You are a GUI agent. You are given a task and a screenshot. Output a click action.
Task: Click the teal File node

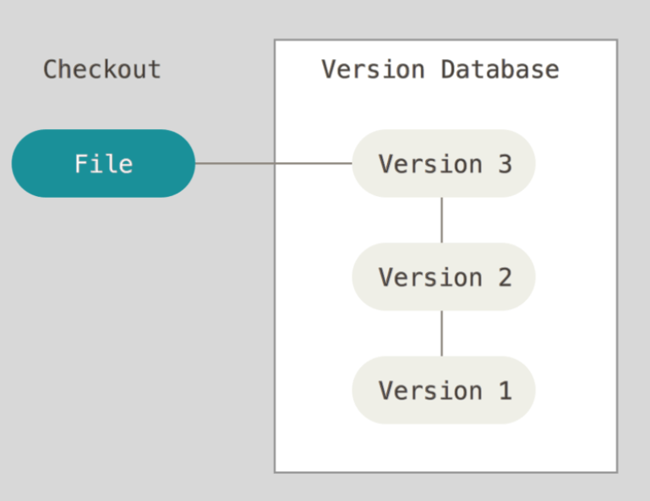[103, 163]
